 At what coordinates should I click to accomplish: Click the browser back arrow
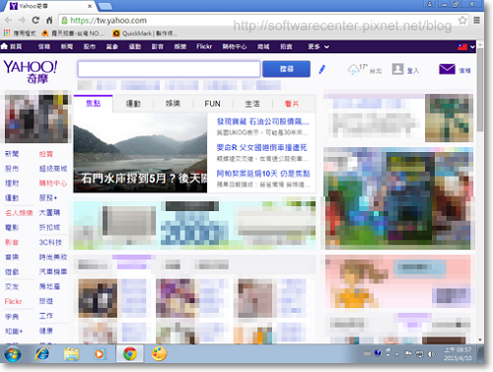9,21
